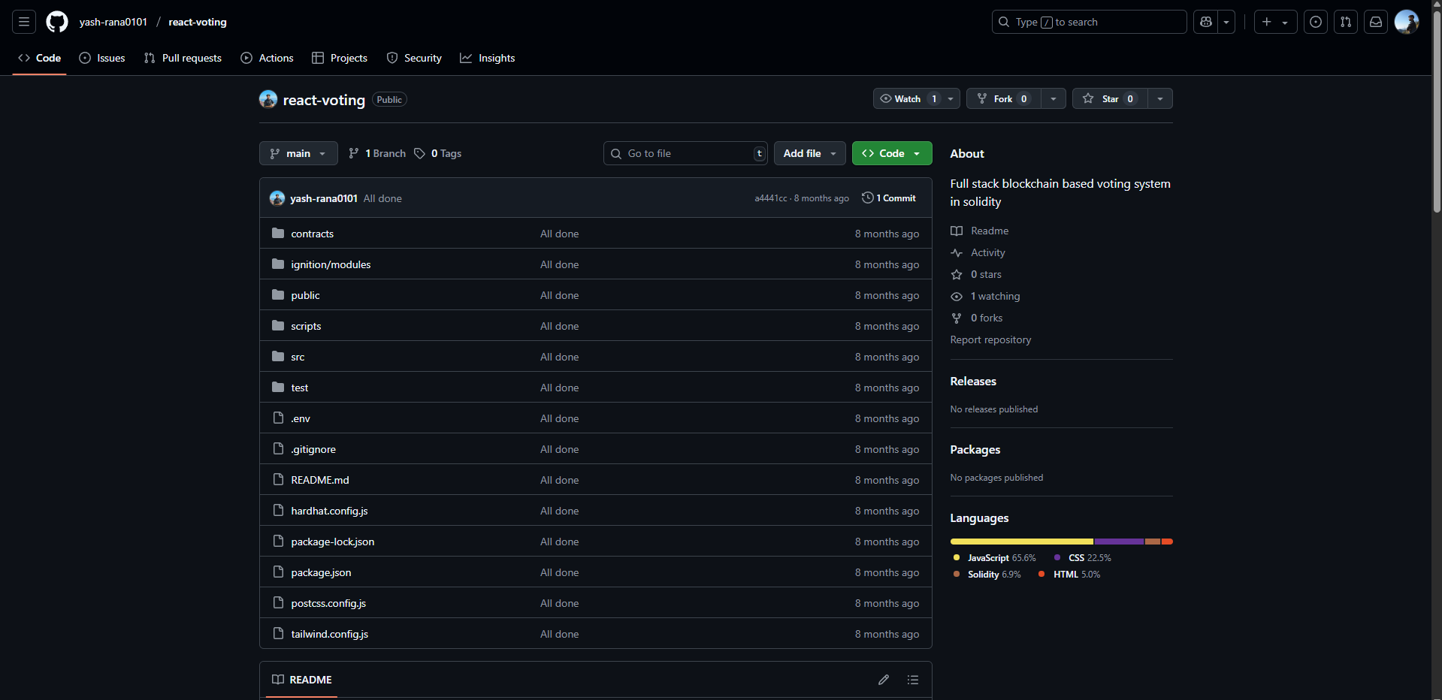The width and height of the screenshot is (1442, 700).
Task: Open the ignition/modules folder
Action: [331, 264]
